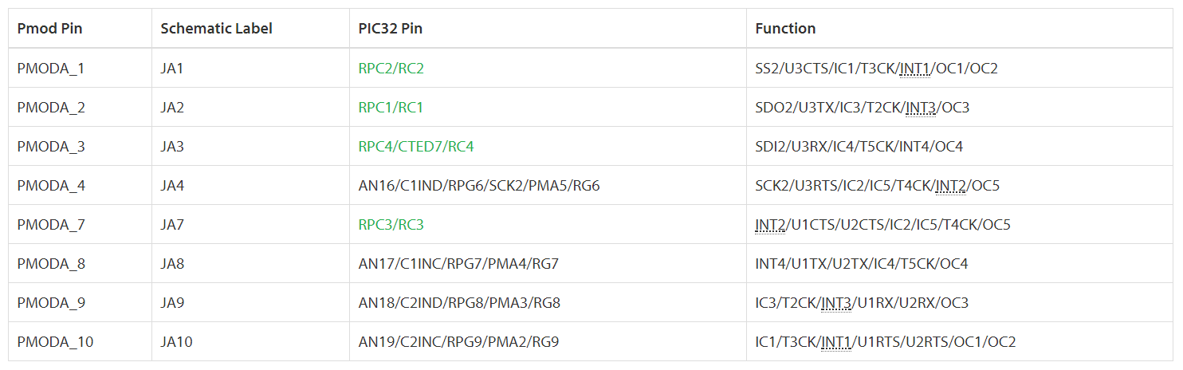Click the PIC32 Pin column header
This screenshot has width=1183, height=370.
pos(391,29)
